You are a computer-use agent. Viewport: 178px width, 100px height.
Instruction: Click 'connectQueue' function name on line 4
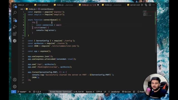click(50, 20)
